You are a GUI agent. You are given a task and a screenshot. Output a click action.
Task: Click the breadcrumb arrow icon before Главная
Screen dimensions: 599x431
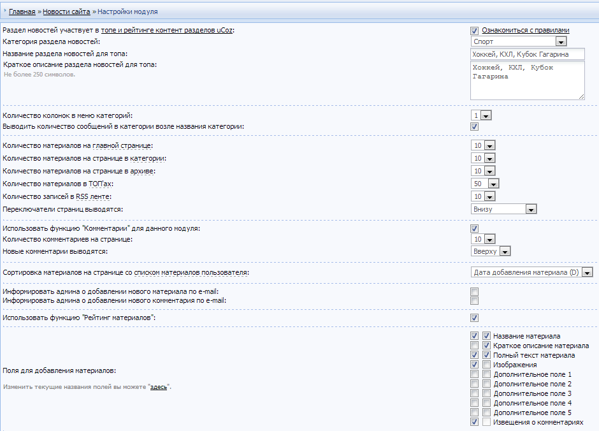point(5,11)
